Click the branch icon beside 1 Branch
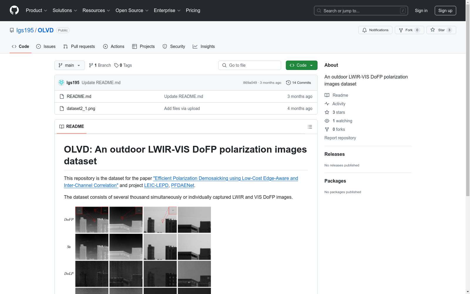This screenshot has height=294, width=470. point(91,65)
